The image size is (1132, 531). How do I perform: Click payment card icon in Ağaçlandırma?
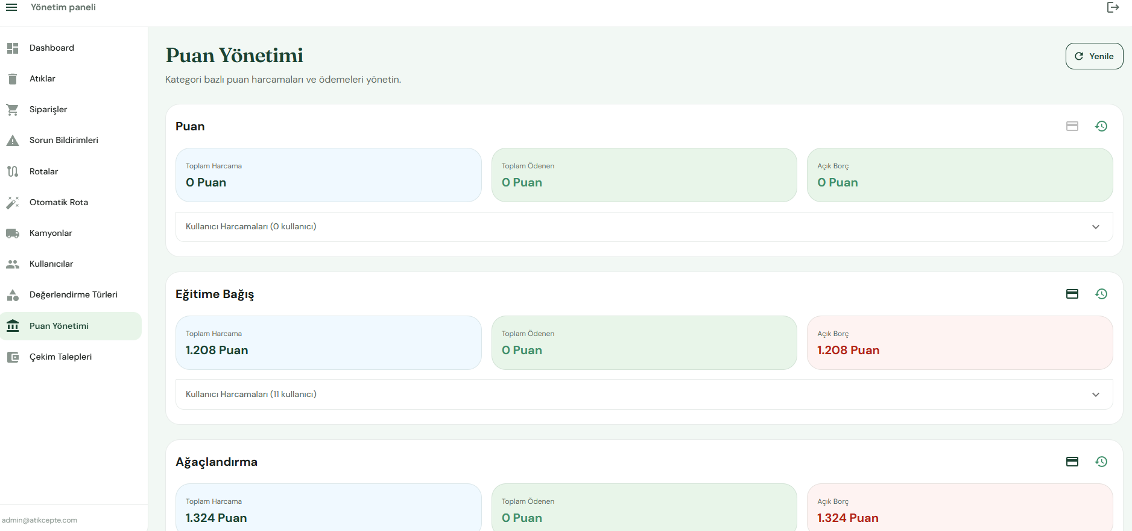point(1072,462)
